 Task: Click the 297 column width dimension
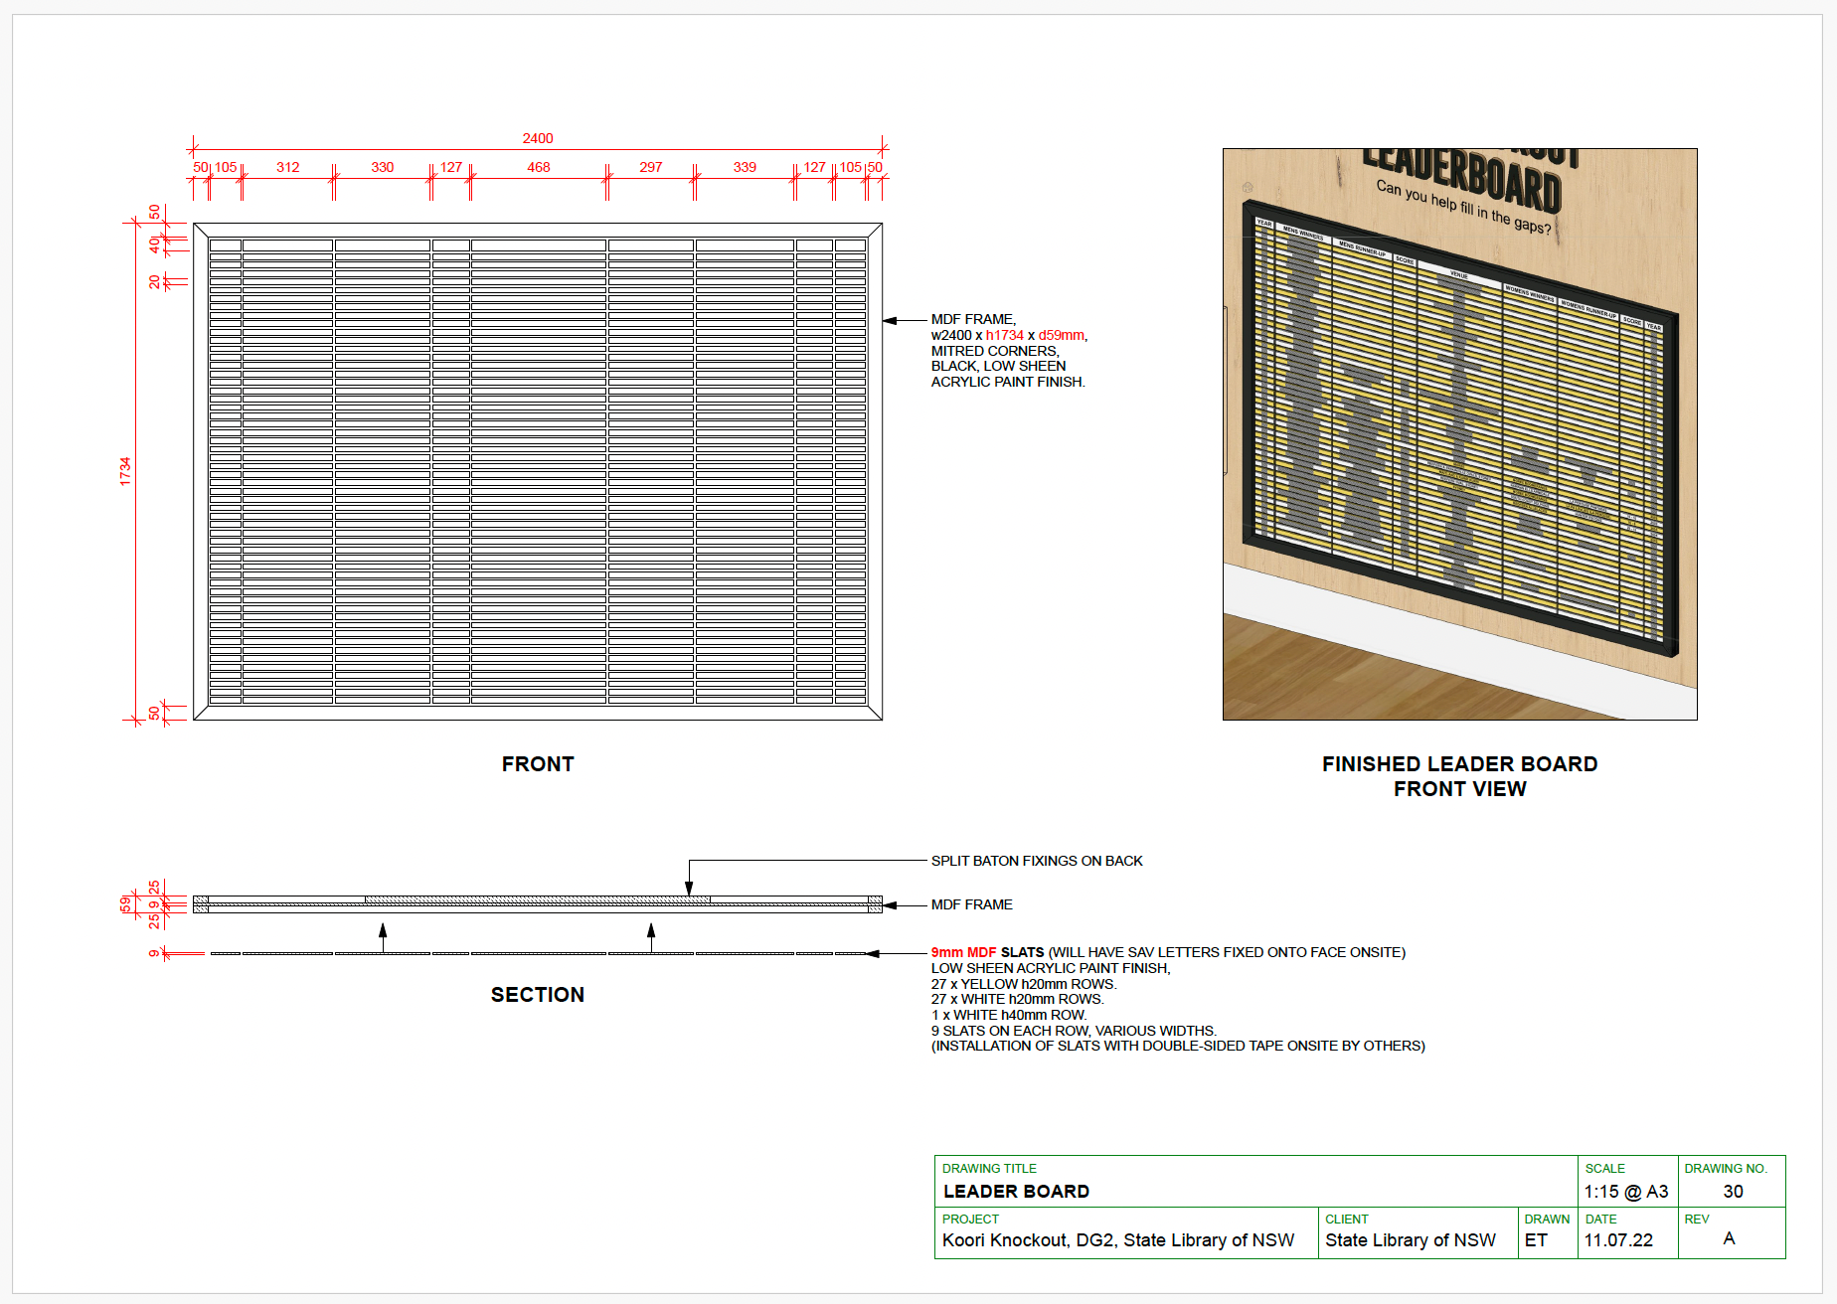point(651,167)
